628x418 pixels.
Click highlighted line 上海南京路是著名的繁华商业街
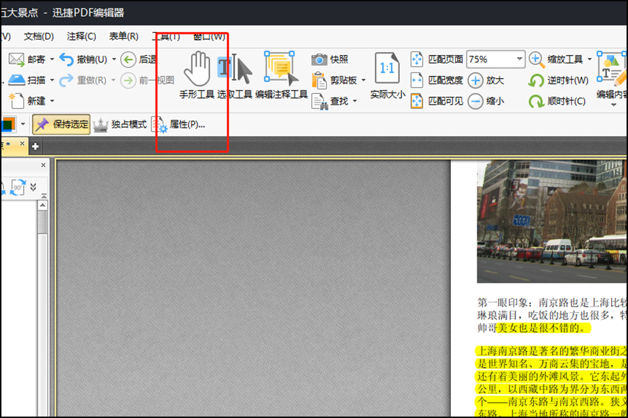click(551, 351)
